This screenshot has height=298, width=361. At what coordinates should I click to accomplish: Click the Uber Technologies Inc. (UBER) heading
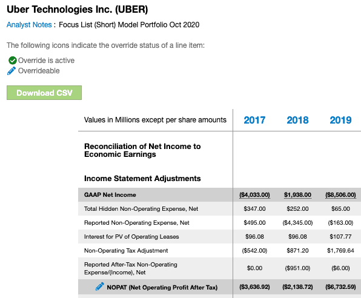point(78,10)
